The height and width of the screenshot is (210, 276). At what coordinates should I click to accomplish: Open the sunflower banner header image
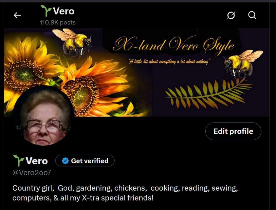(x=137, y=72)
